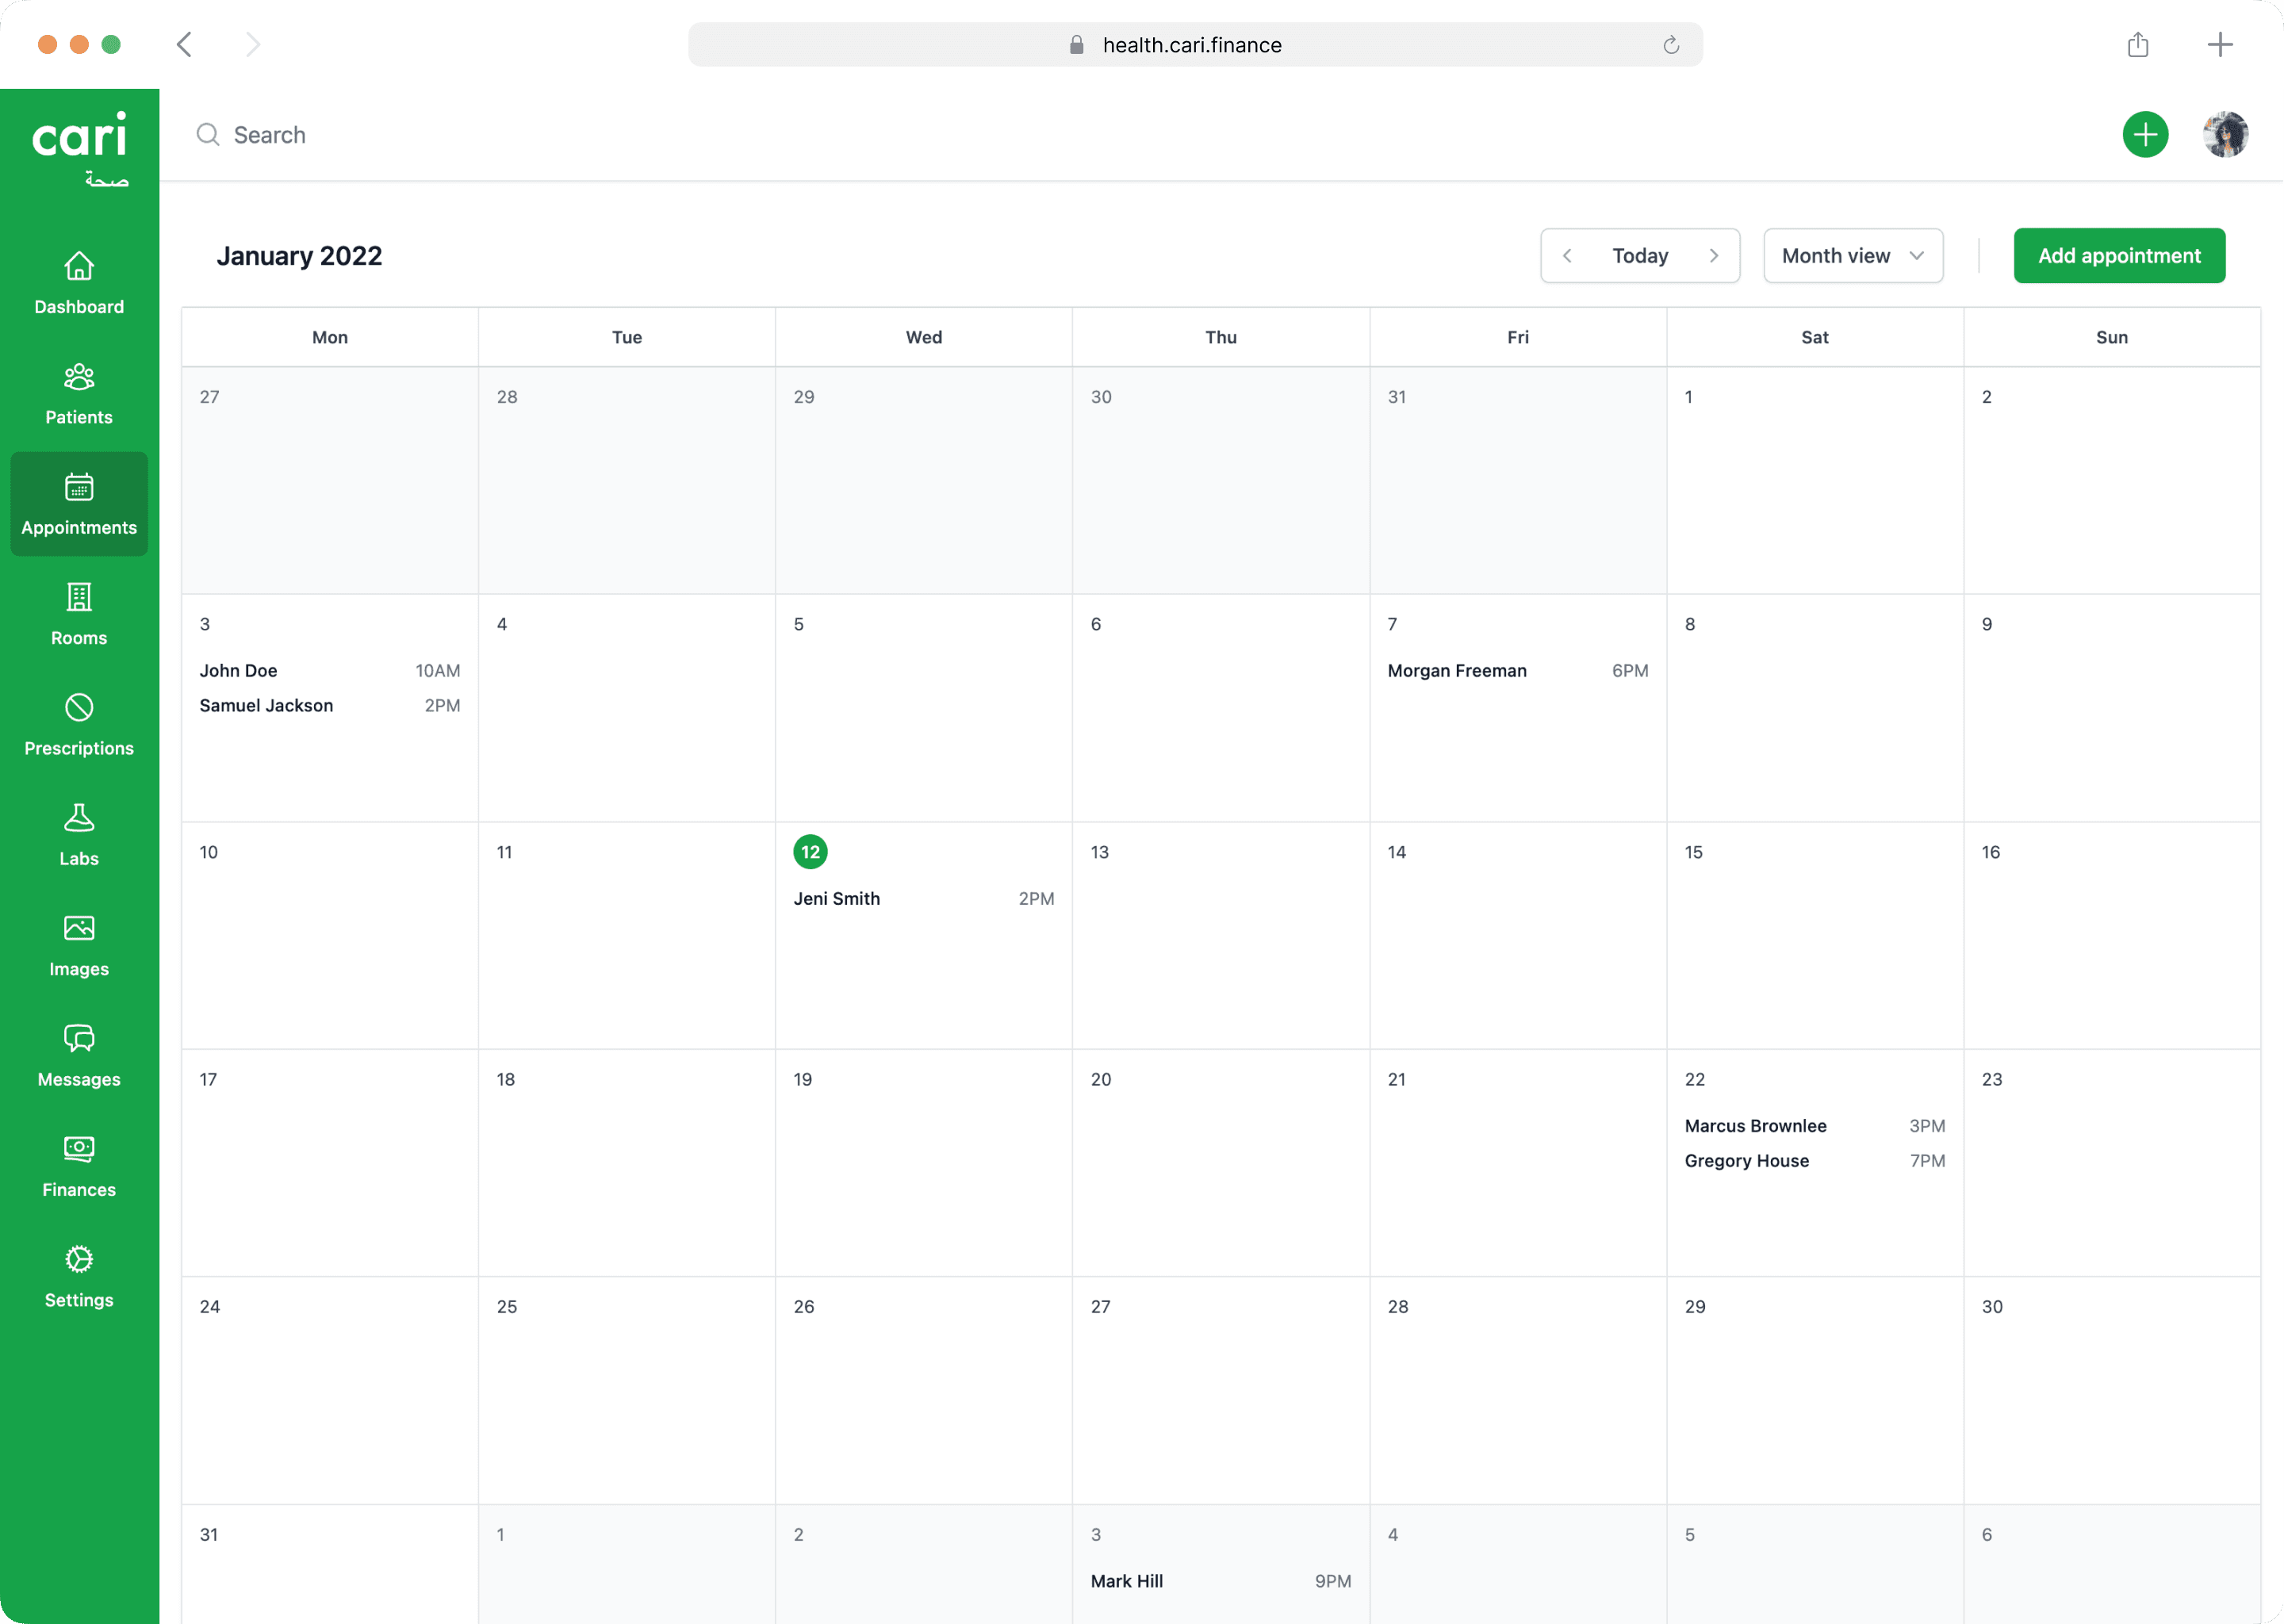
Task: Select the green highlighted date 12
Action: [x=810, y=851]
